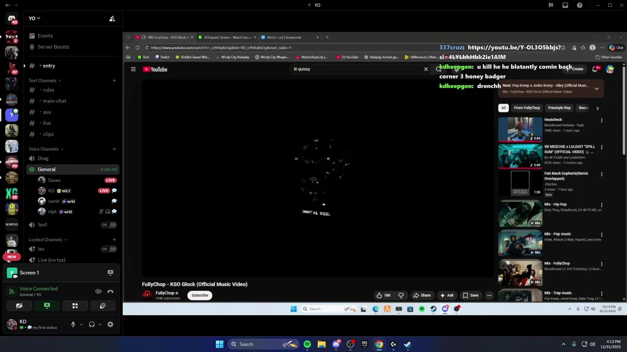Image resolution: width=627 pixels, height=352 pixels.
Task: Open the soundboard button
Action: tap(103, 306)
